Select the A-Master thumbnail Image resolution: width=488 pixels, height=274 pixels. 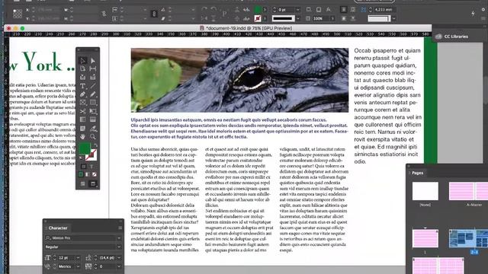click(468, 191)
